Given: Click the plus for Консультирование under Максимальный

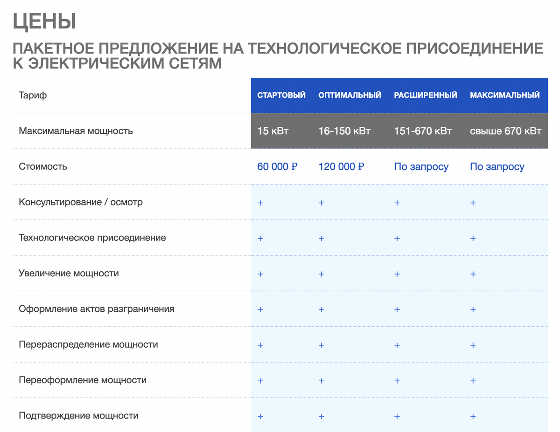Looking at the screenshot, I should pos(473,202).
